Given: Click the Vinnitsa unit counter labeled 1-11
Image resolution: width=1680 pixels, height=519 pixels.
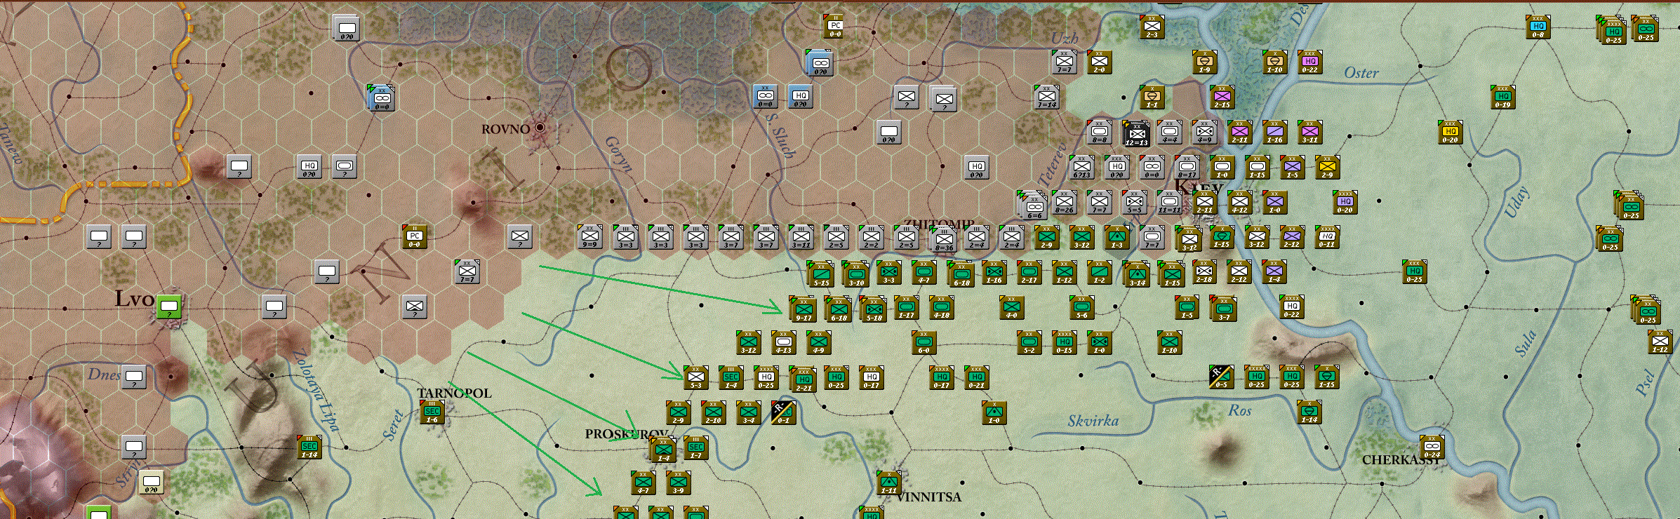Looking at the screenshot, I should pyautogui.click(x=888, y=483).
